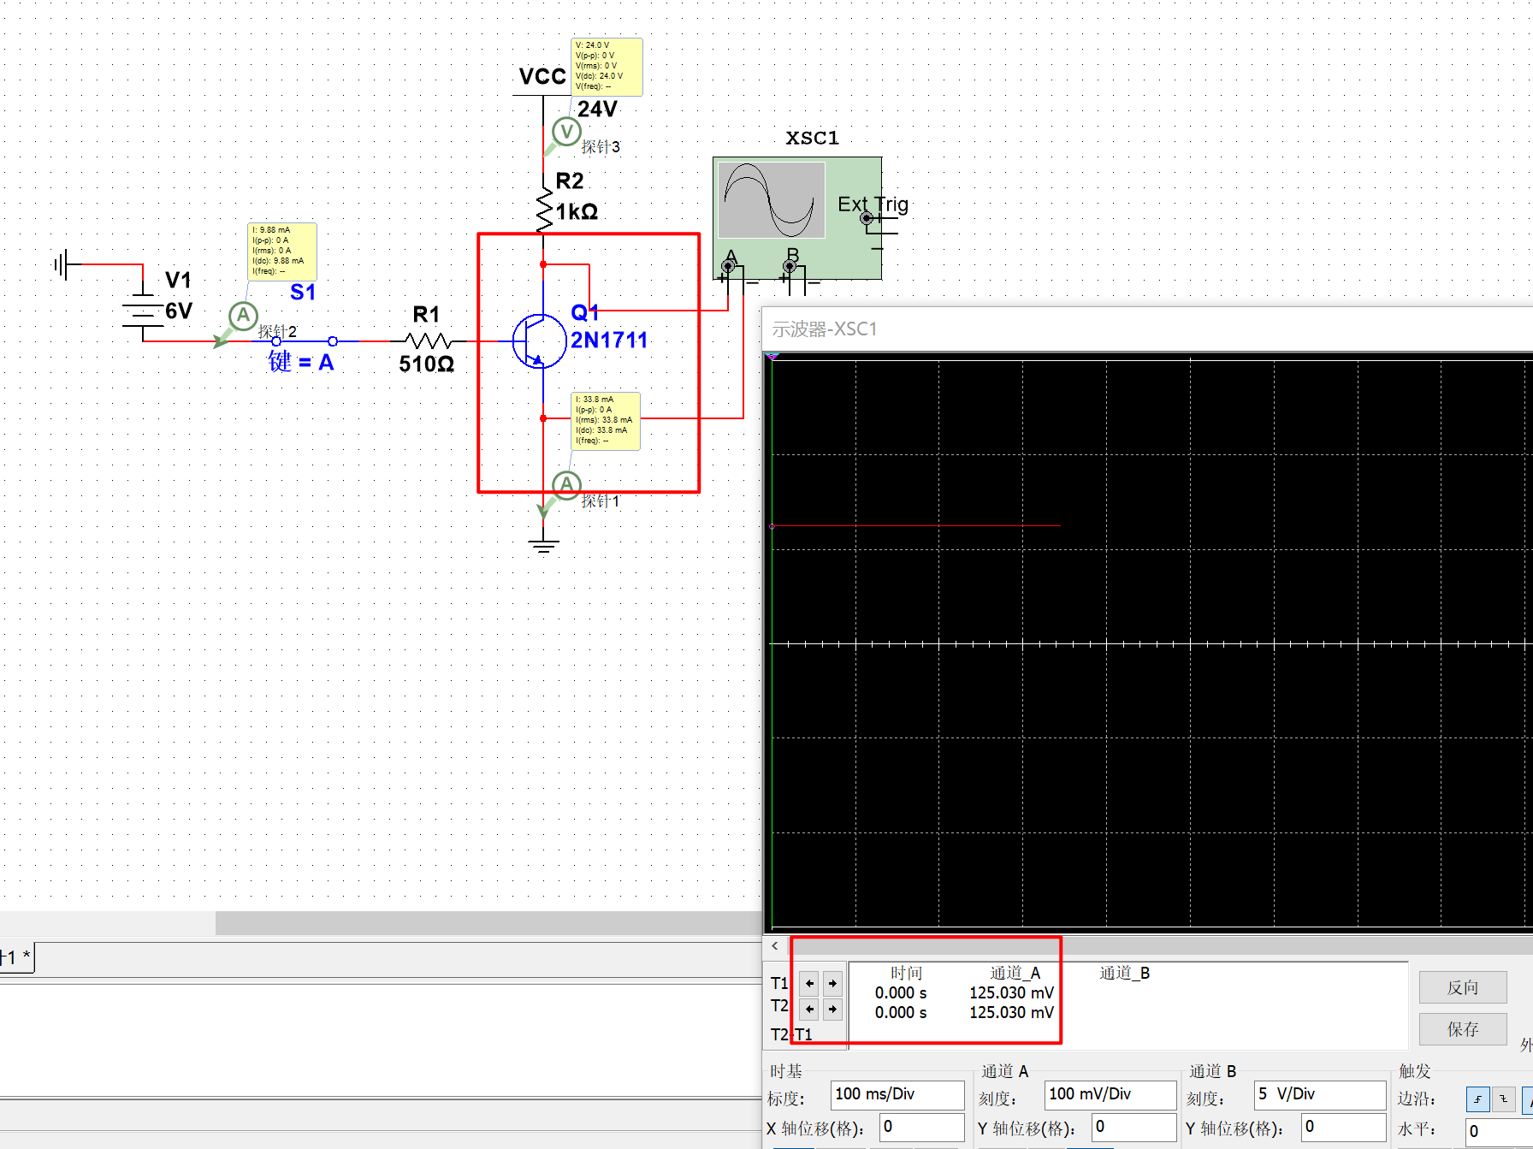Screen dimensions: 1533x1149
Task: Click oscilloscope channel B terminal
Action: (x=790, y=266)
